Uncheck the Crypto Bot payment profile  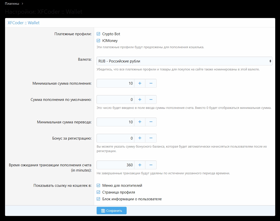point(98,34)
